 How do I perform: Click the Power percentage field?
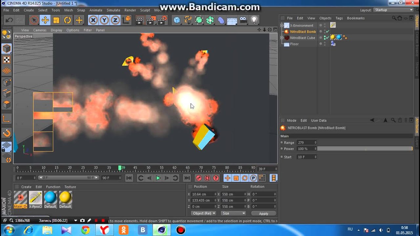click(x=305, y=149)
